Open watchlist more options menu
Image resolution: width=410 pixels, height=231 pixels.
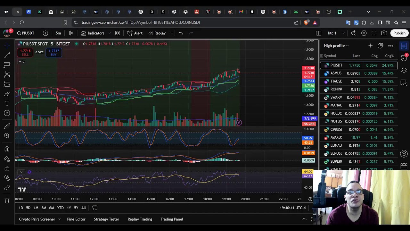[391, 46]
